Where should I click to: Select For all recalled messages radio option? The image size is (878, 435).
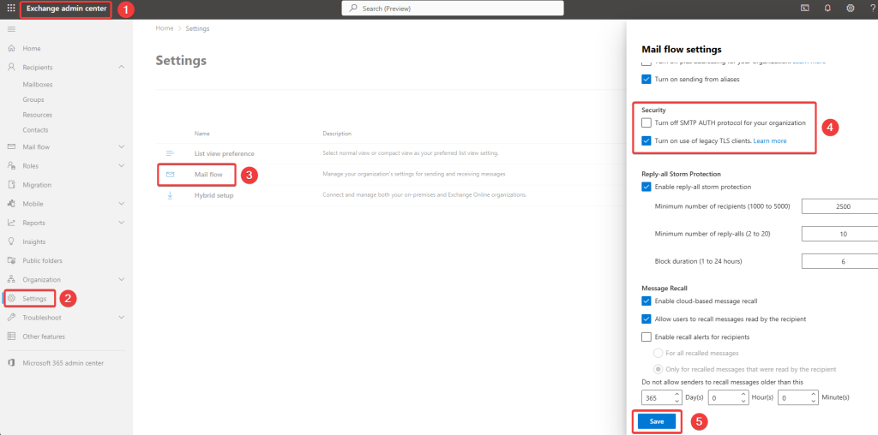[x=658, y=353]
